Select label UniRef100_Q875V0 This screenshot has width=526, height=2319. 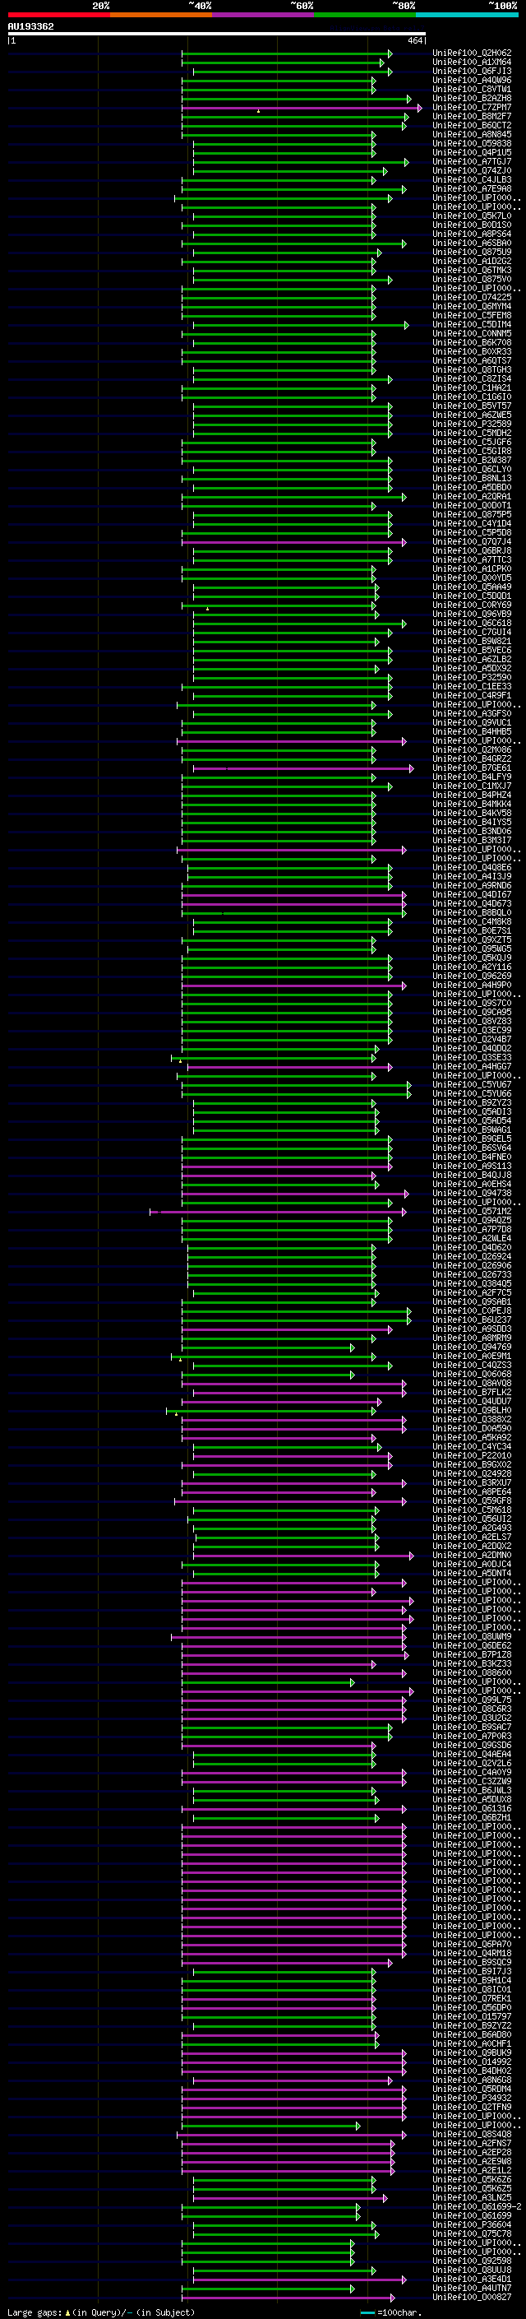[471, 279]
